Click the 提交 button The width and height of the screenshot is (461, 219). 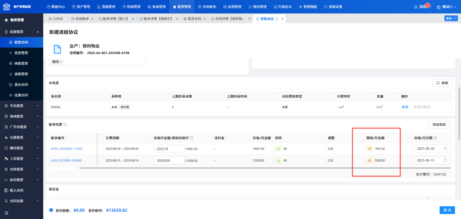[447, 210]
